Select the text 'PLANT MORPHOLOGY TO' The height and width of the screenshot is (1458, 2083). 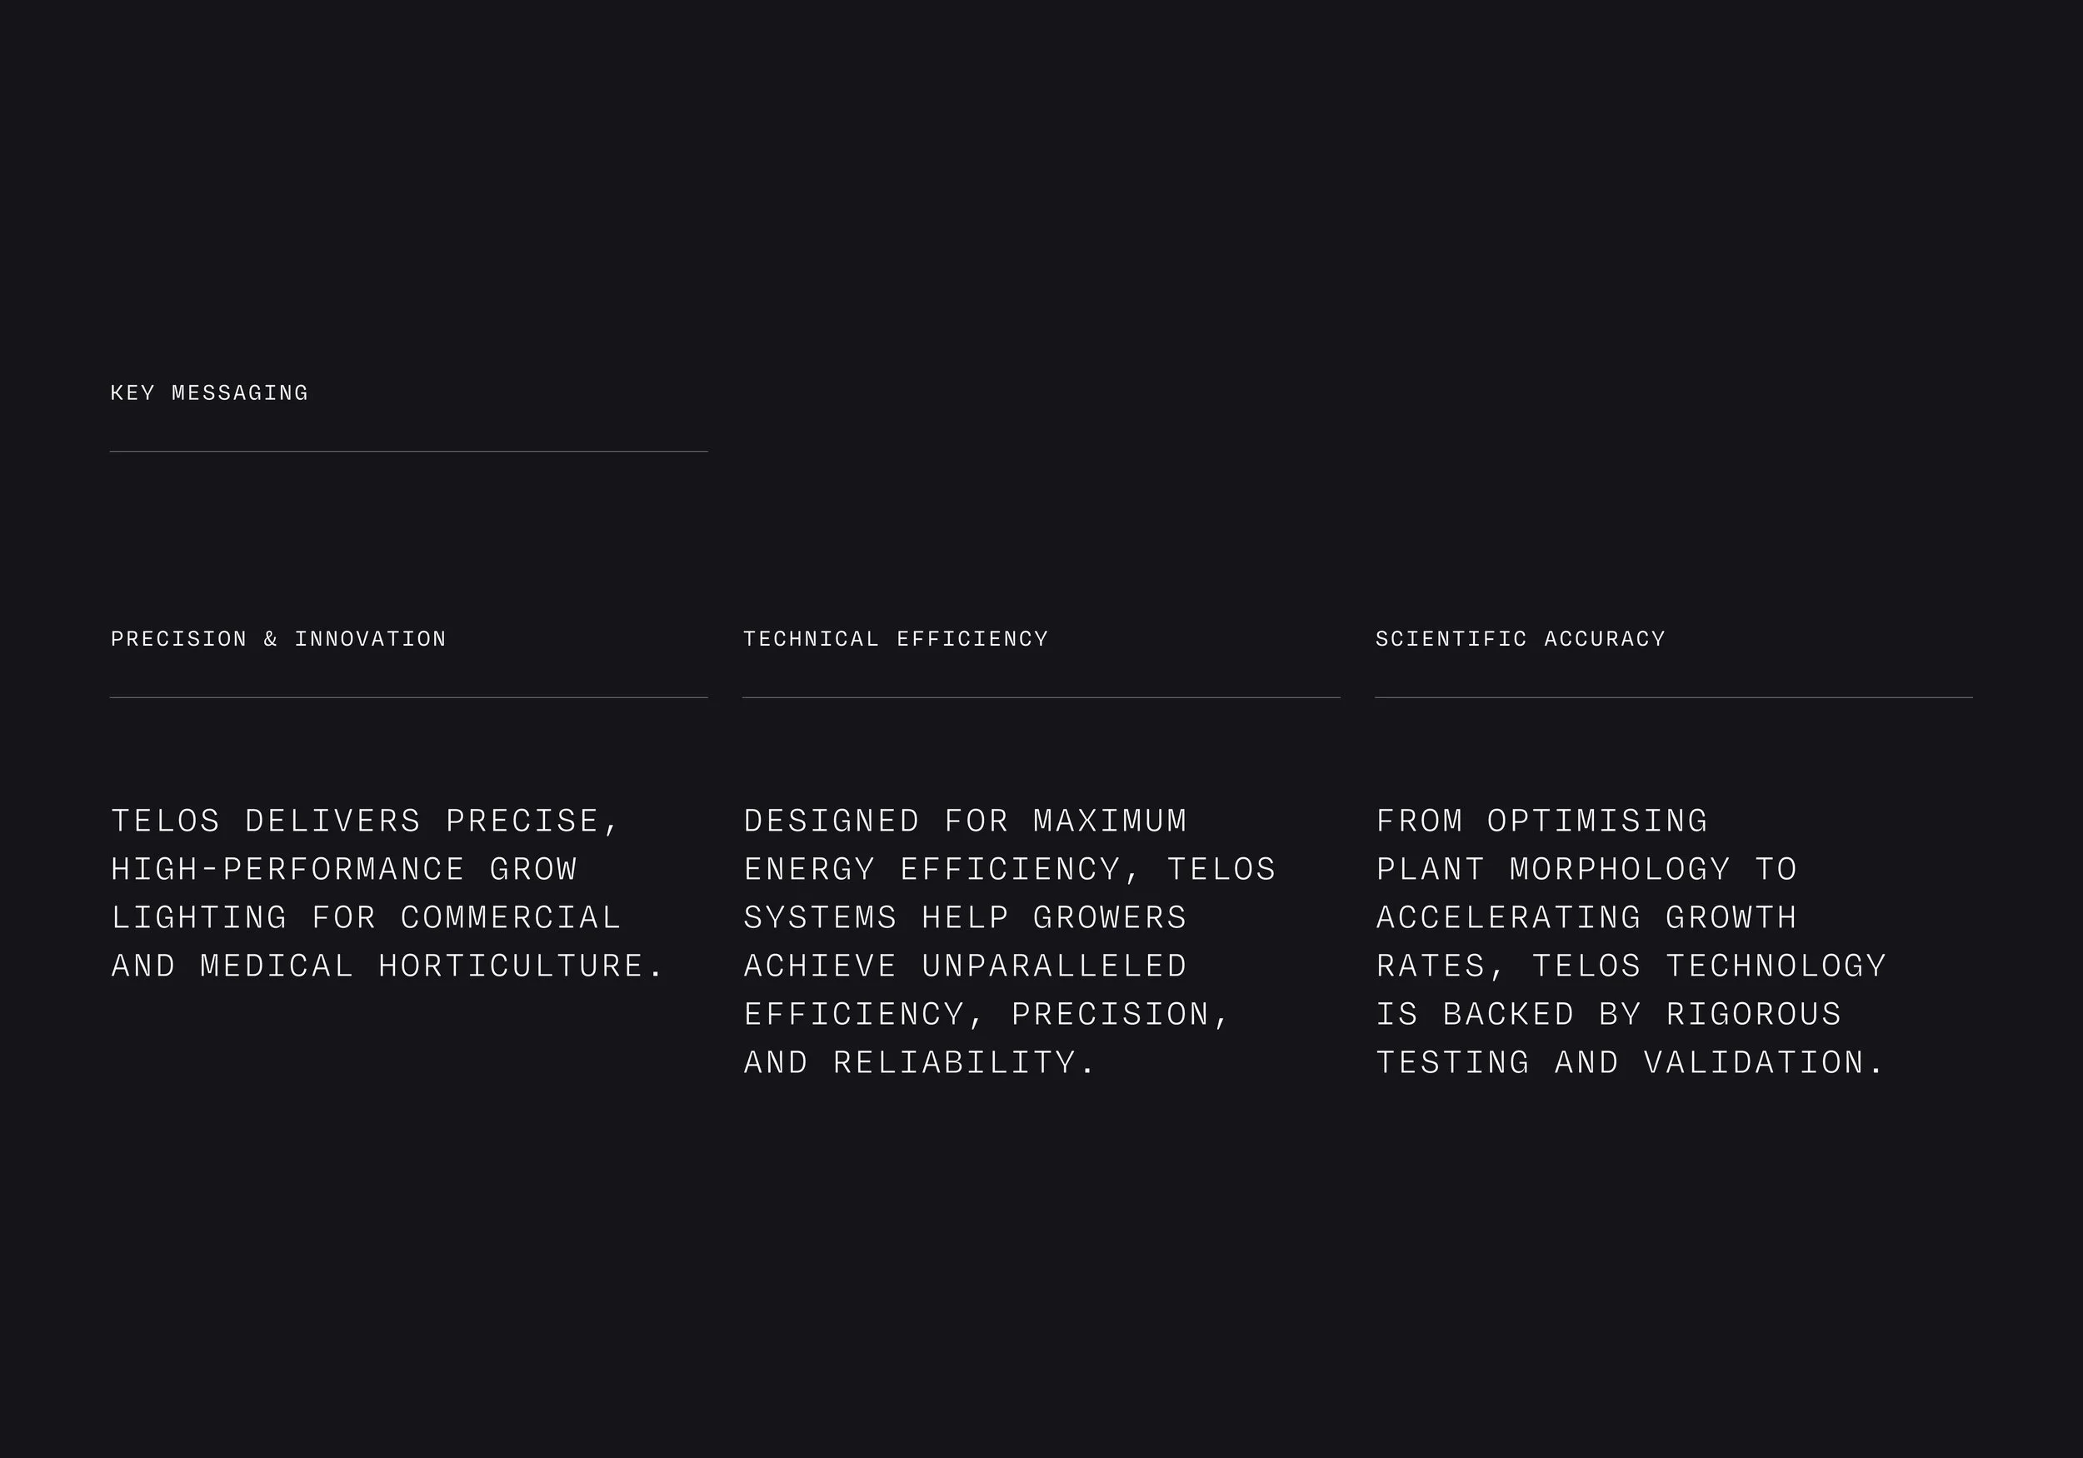1586,869
